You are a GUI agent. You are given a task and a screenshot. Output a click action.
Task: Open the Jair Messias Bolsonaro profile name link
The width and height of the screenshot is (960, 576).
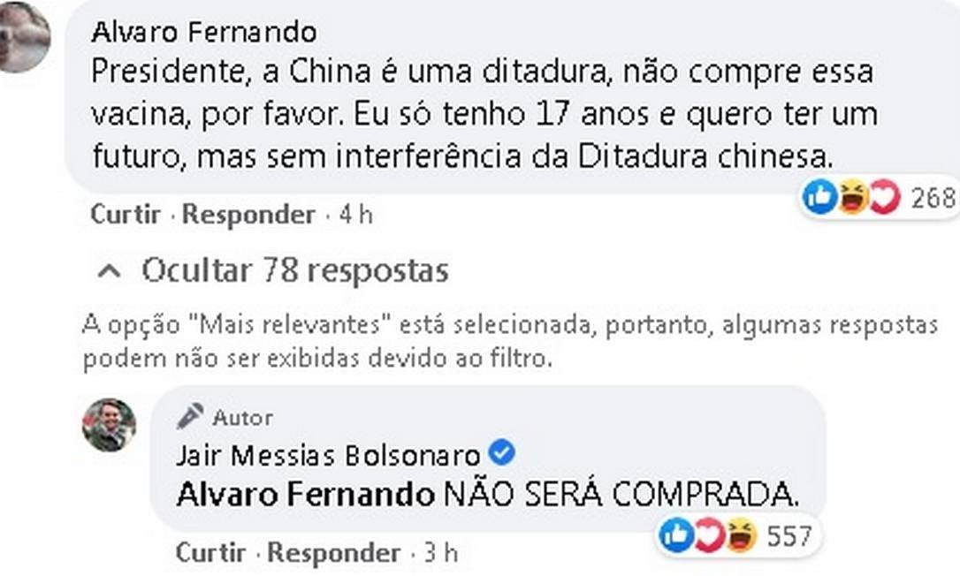click(x=328, y=455)
